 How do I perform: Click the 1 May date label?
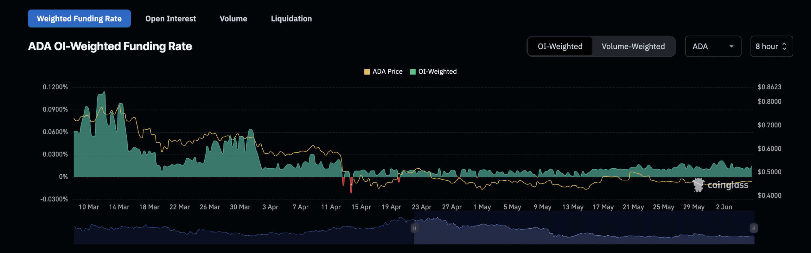pos(482,207)
